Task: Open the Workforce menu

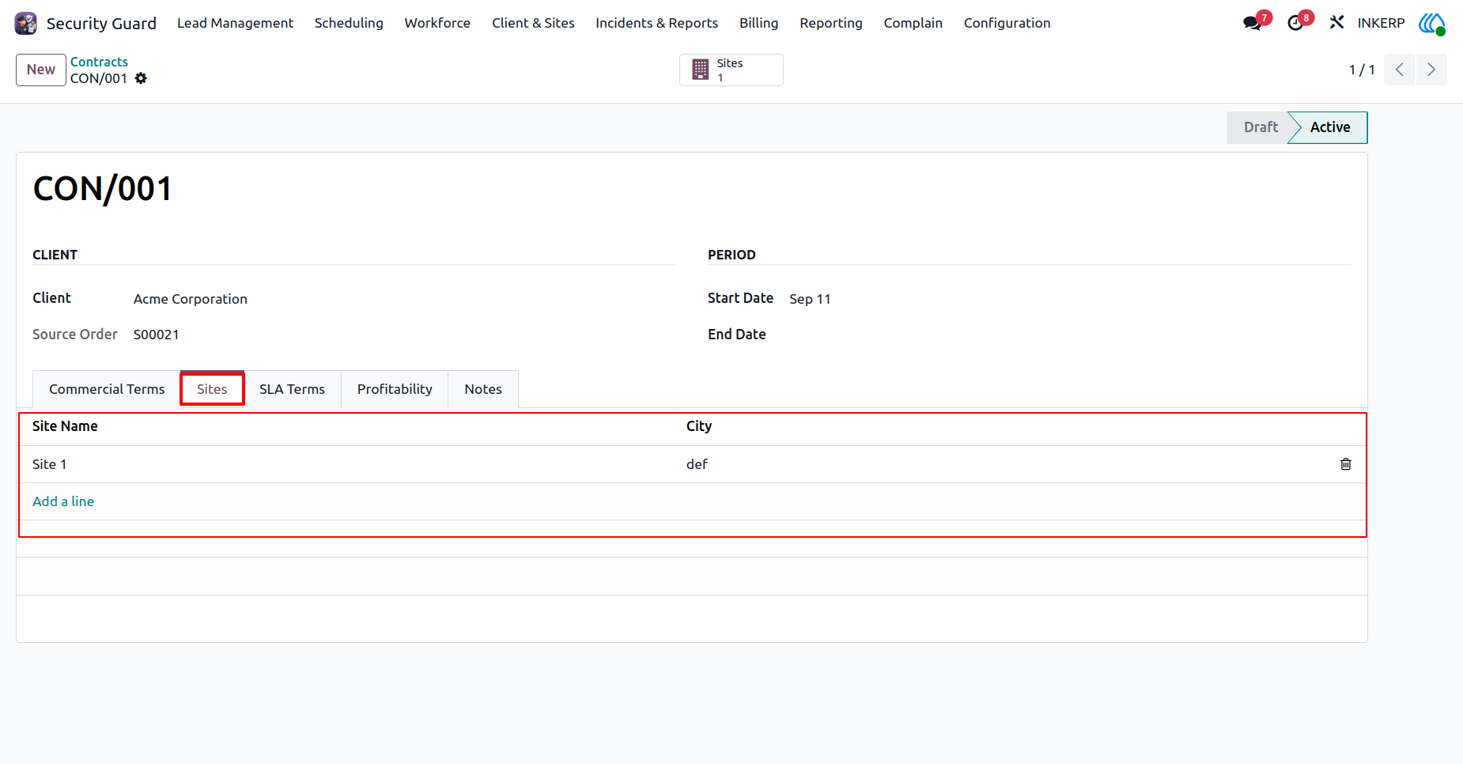Action: pos(437,23)
